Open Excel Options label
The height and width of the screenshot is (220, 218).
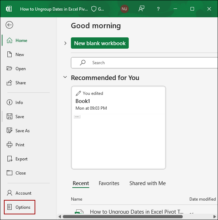(23, 207)
